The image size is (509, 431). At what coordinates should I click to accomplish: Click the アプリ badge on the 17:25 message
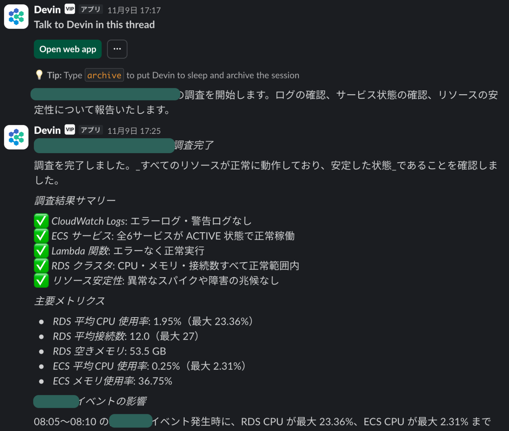(x=91, y=130)
